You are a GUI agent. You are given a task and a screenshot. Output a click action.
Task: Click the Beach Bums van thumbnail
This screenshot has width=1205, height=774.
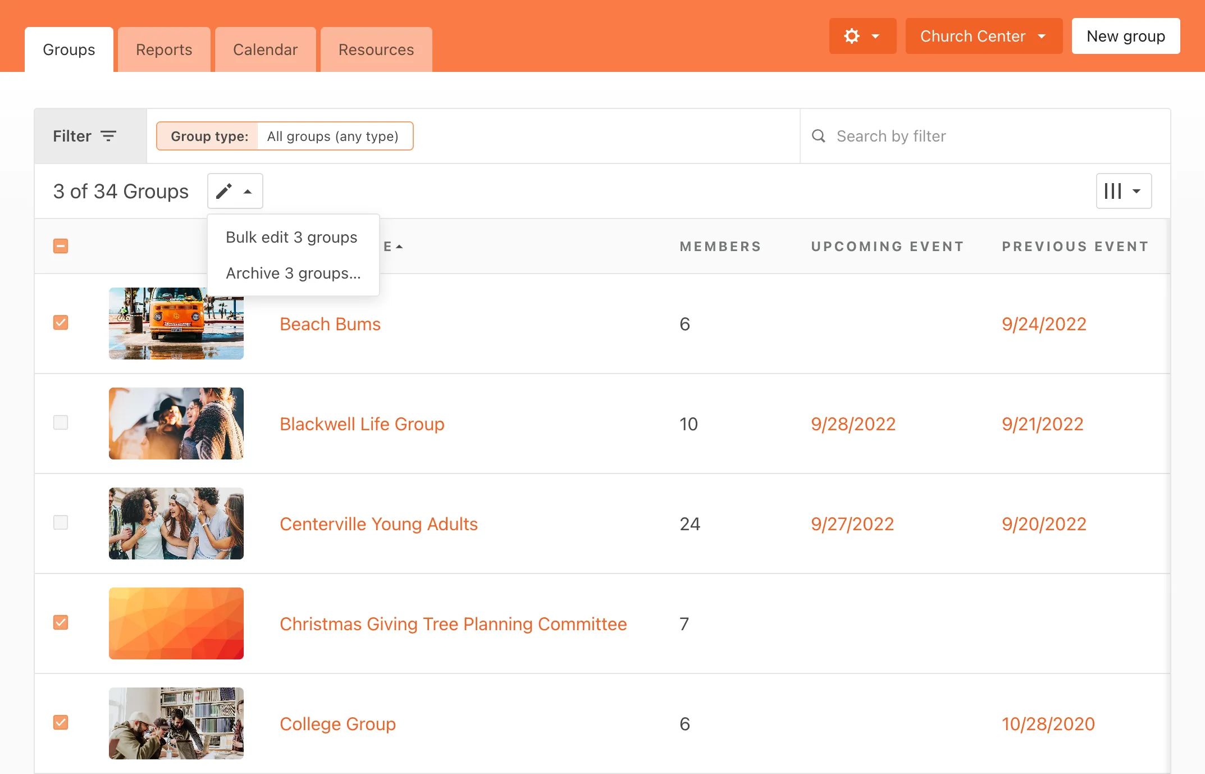176,324
